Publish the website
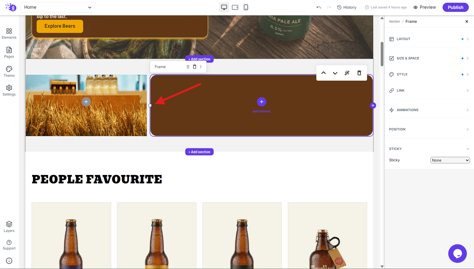The width and height of the screenshot is (474, 269). [x=455, y=7]
